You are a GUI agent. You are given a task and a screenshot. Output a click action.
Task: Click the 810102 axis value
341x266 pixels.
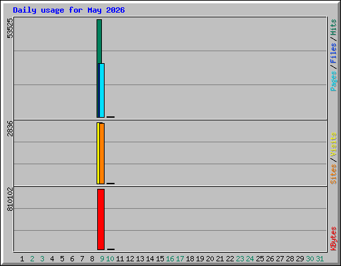tap(10, 199)
